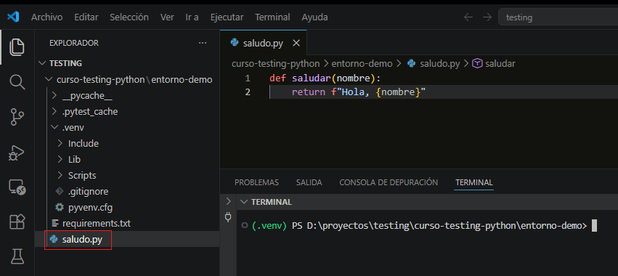Open the Terminal menu in menu bar
The width and height of the screenshot is (618, 276).
coord(272,17)
